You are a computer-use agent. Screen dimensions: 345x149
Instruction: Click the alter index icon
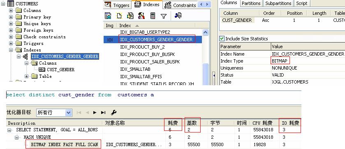[x=130, y=16]
